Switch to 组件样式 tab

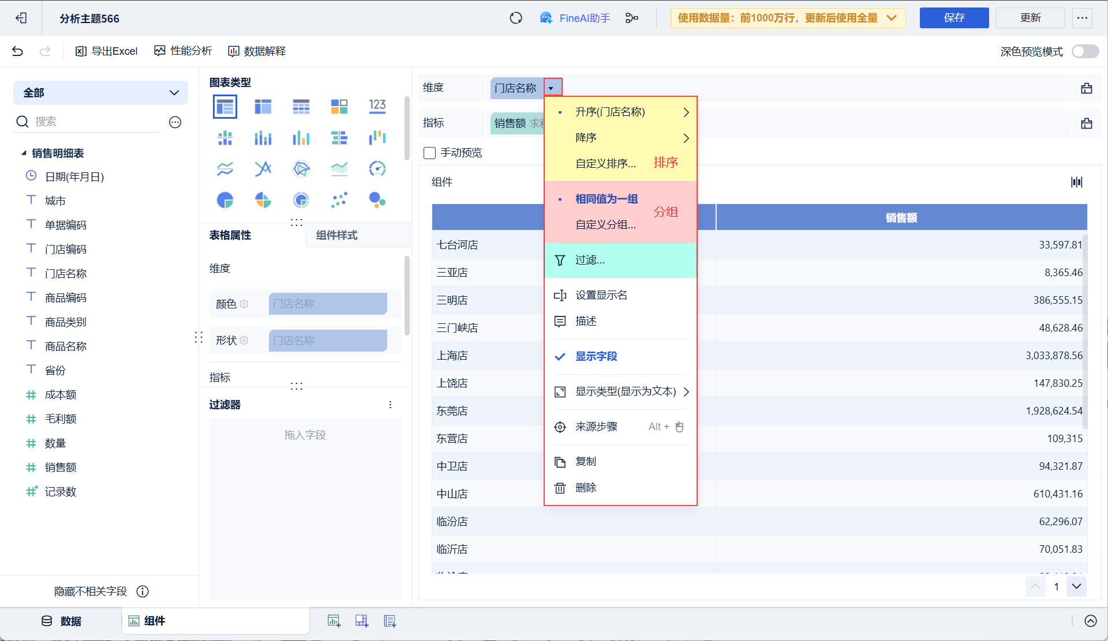pos(337,235)
